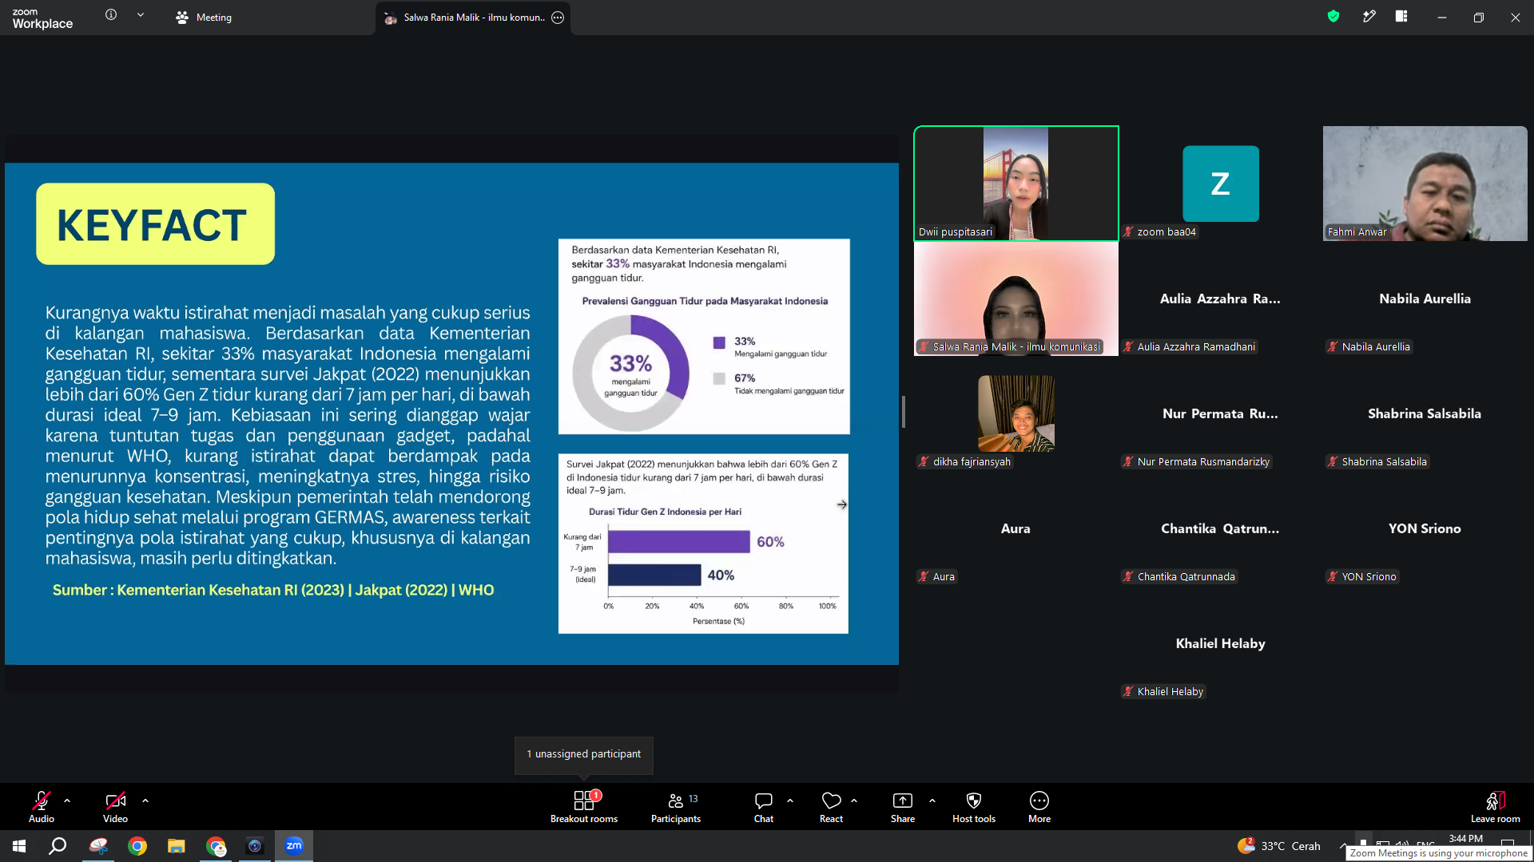Open the More options icon

coord(1039,801)
